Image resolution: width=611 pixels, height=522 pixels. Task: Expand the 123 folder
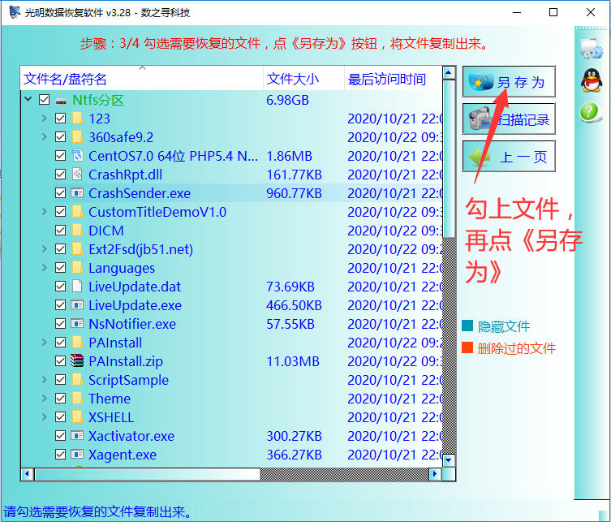(x=44, y=118)
